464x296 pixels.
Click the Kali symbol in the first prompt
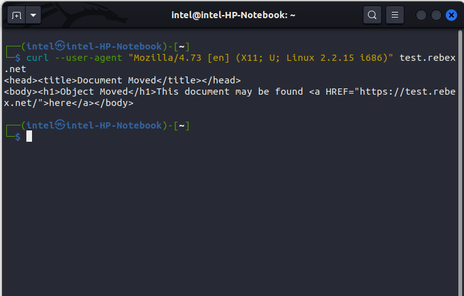click(x=60, y=46)
